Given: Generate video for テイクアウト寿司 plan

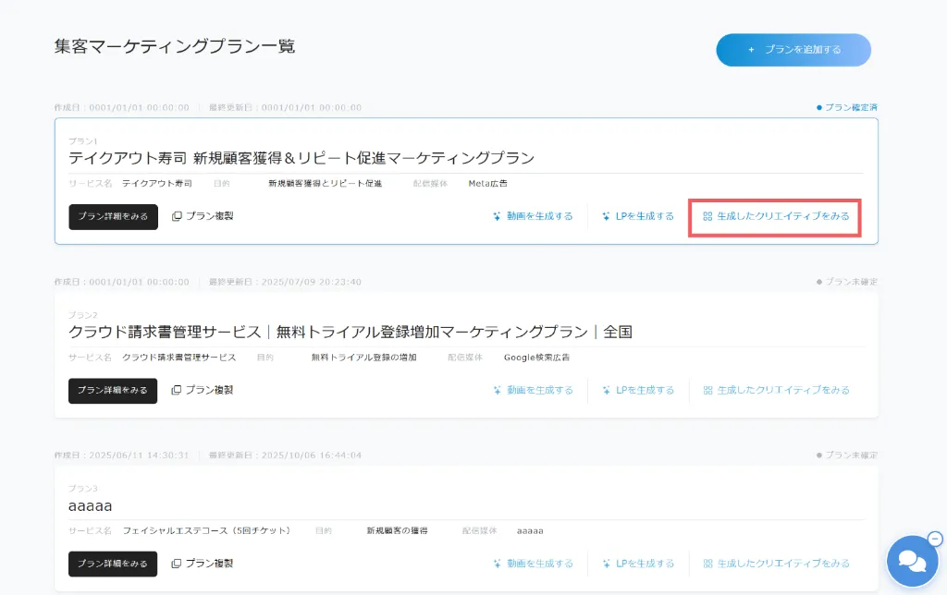Looking at the screenshot, I should coord(533,216).
